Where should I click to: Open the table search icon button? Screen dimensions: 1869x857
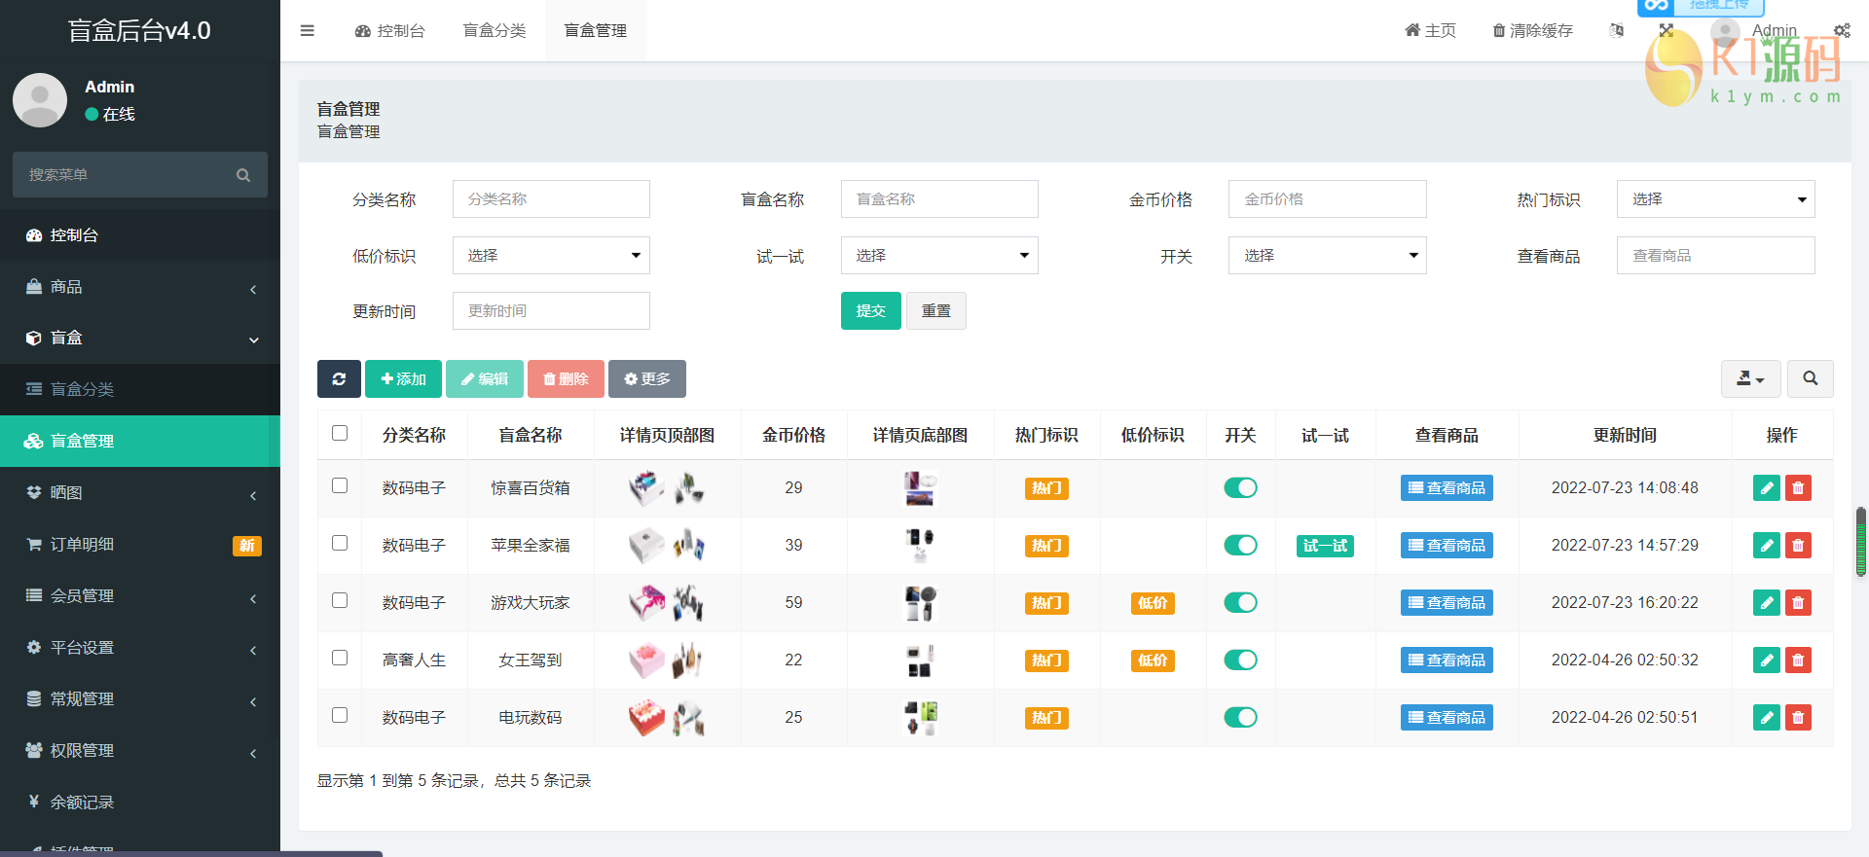click(x=1810, y=379)
